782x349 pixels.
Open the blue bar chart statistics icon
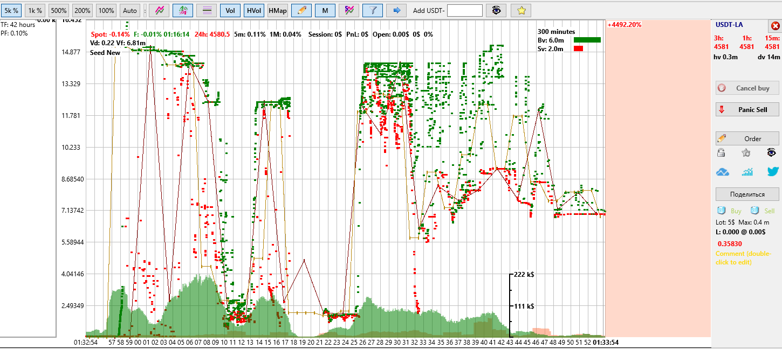747,172
